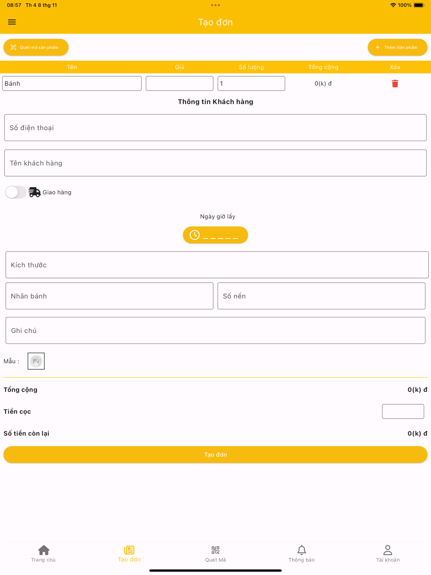Focus the Kích thước size field
Screen dimensions: 431x575
pos(217,265)
